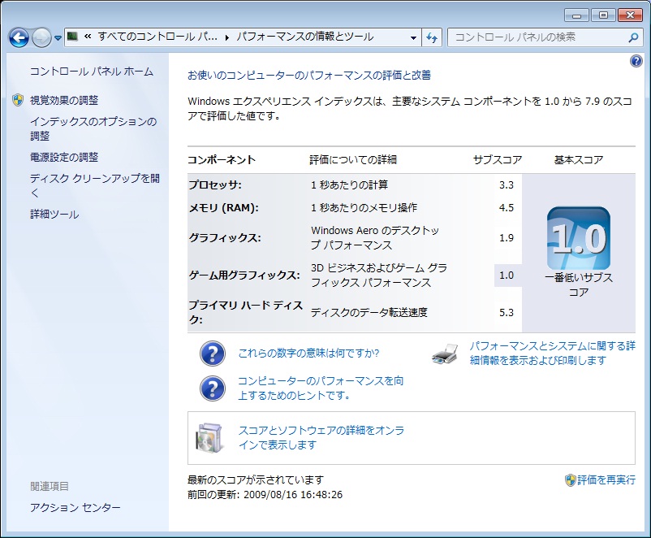651x538 pixels.
Task: Open help with the blue question icon
Action: point(636,61)
